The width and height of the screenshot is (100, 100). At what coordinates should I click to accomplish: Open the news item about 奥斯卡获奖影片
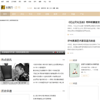[47, 76]
